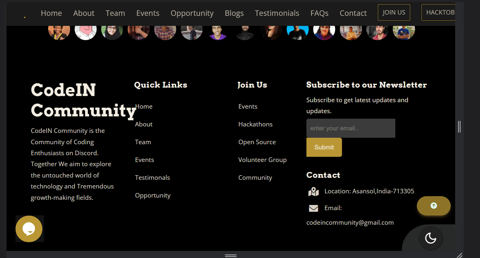480x258 pixels.
Task: Open Hackathons footer link
Action: [x=255, y=124]
